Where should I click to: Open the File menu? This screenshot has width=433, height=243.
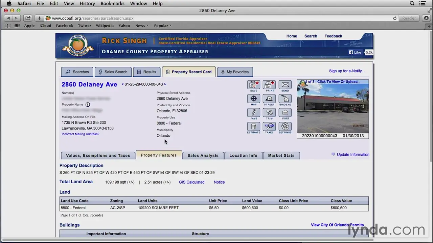coord(40,3)
